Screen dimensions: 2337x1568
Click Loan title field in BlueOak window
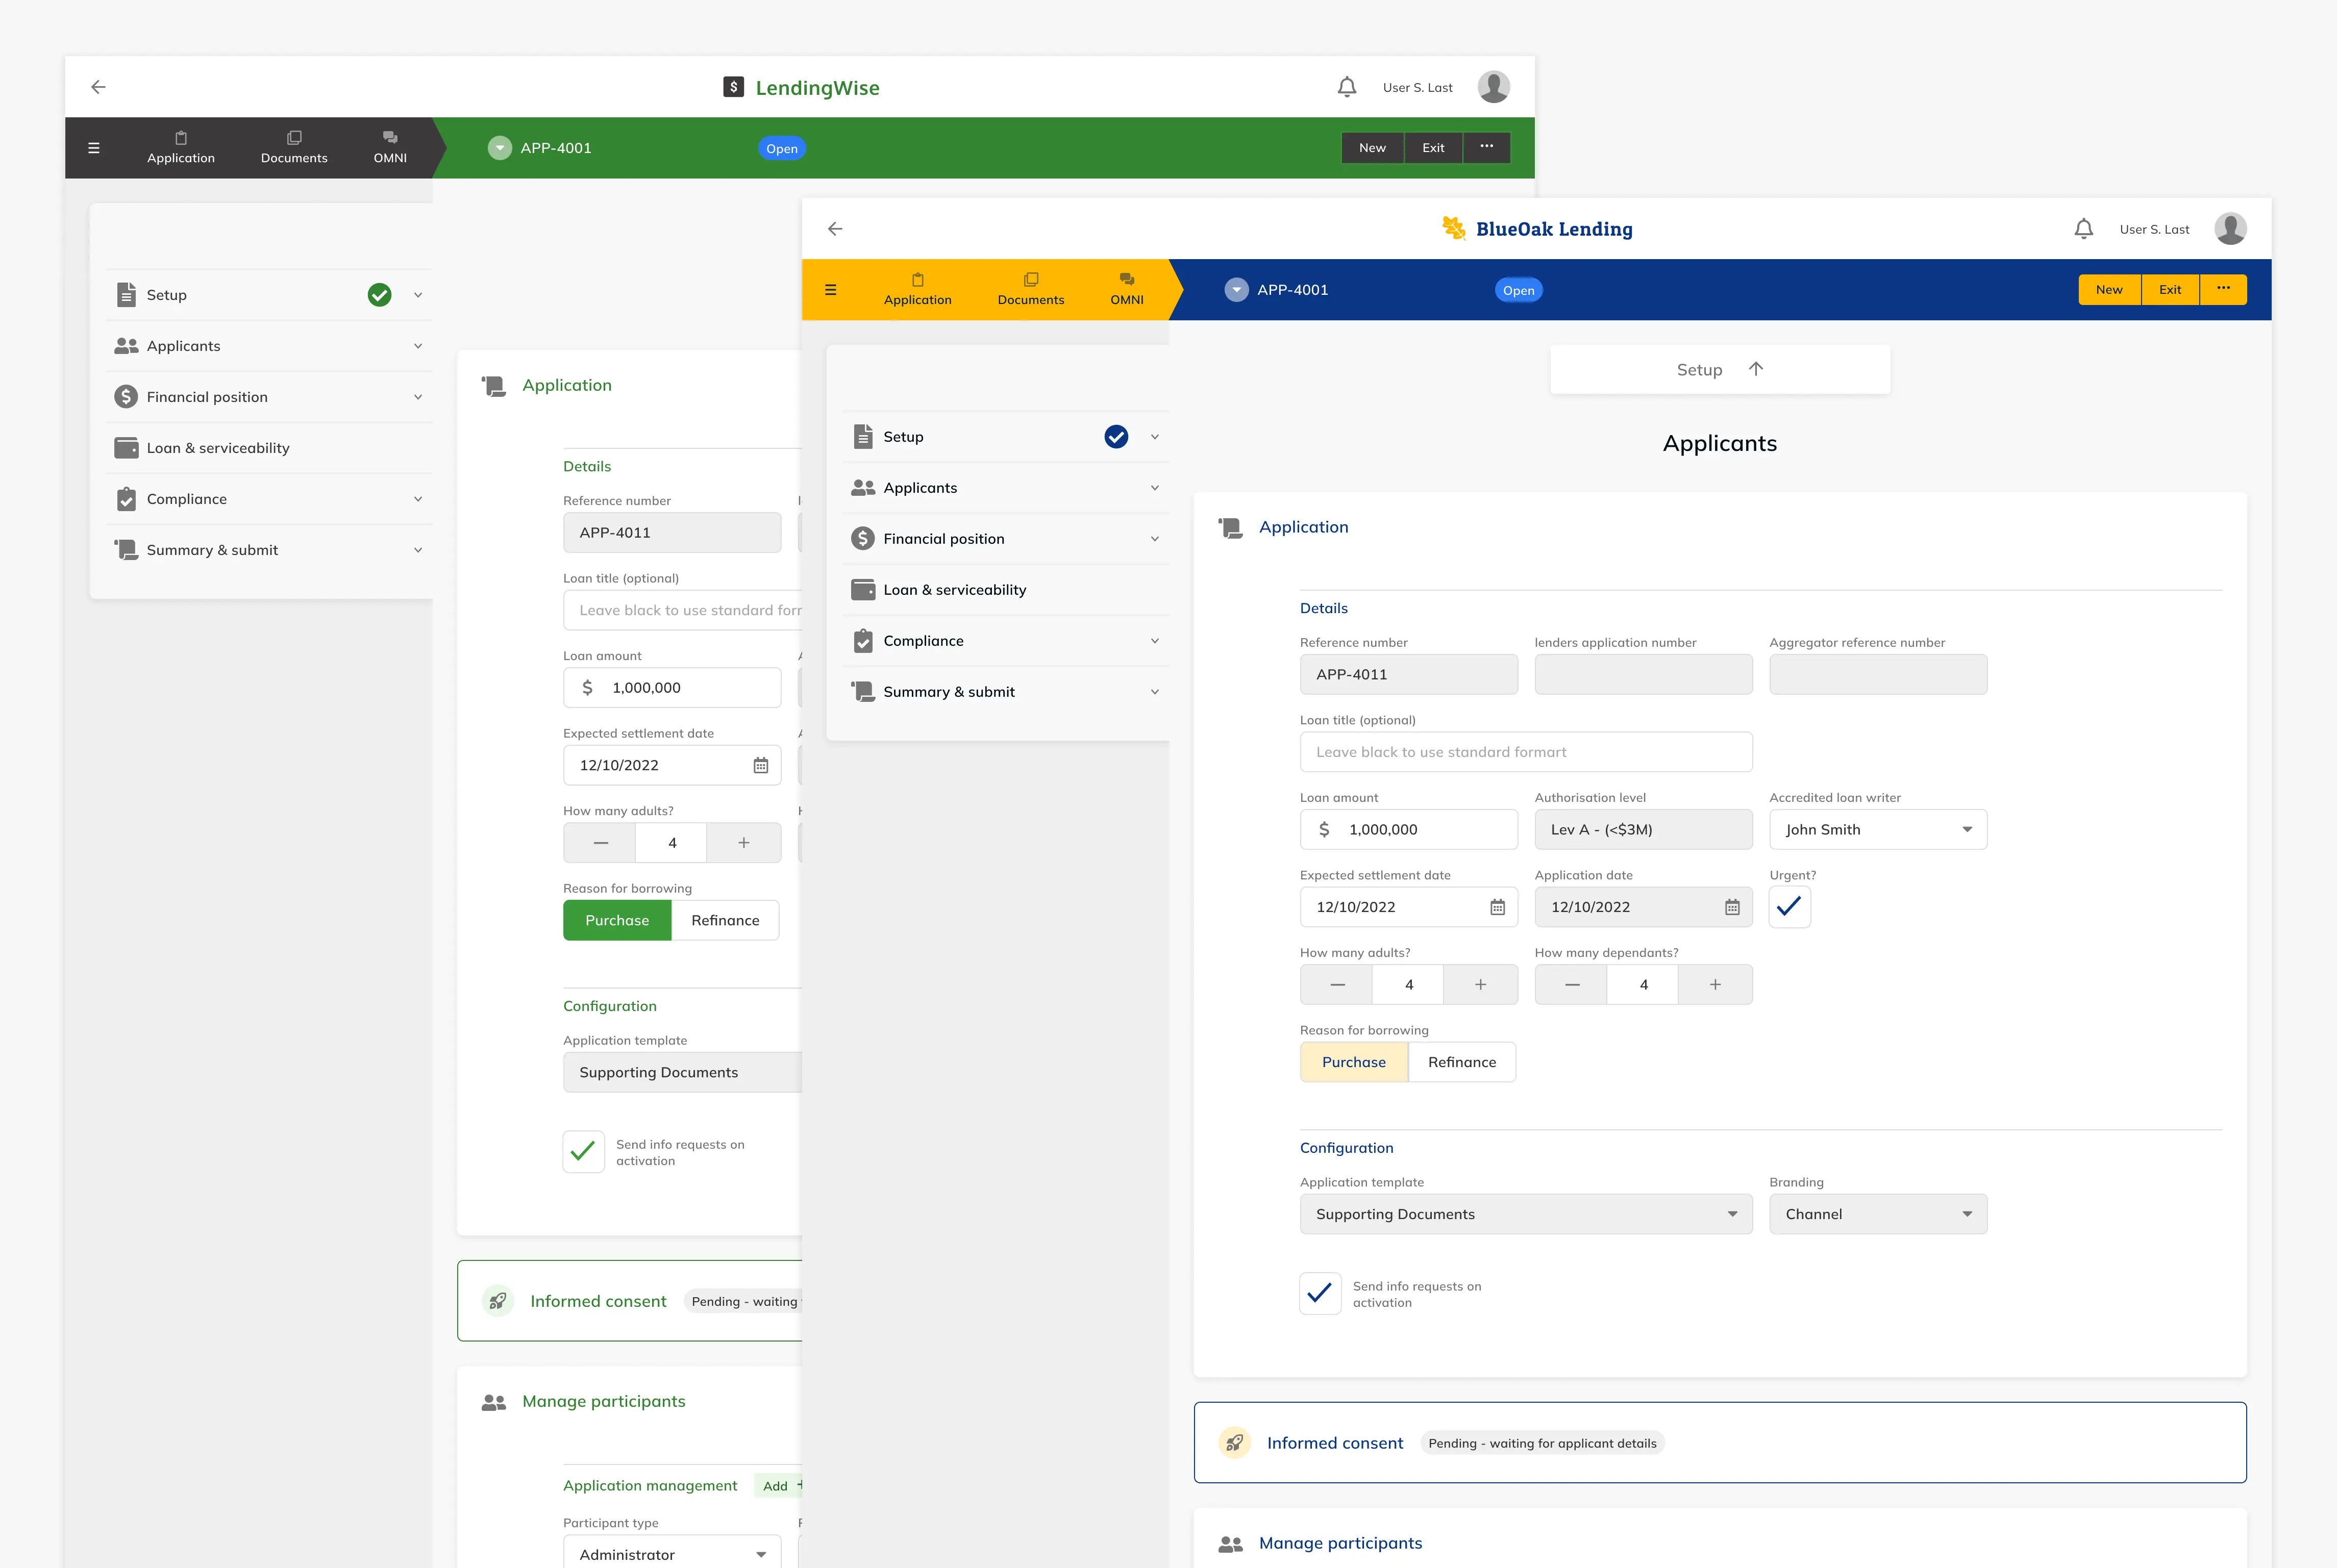coord(1526,752)
